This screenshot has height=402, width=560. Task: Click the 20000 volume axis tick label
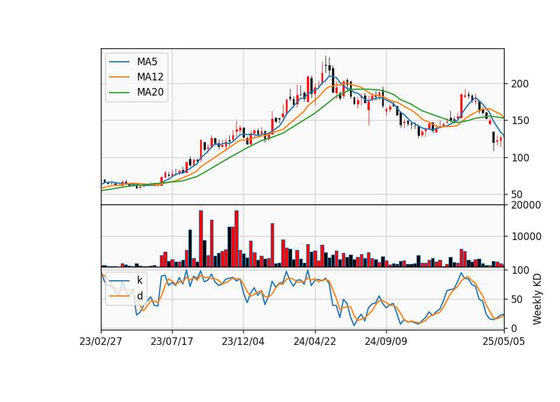526,205
